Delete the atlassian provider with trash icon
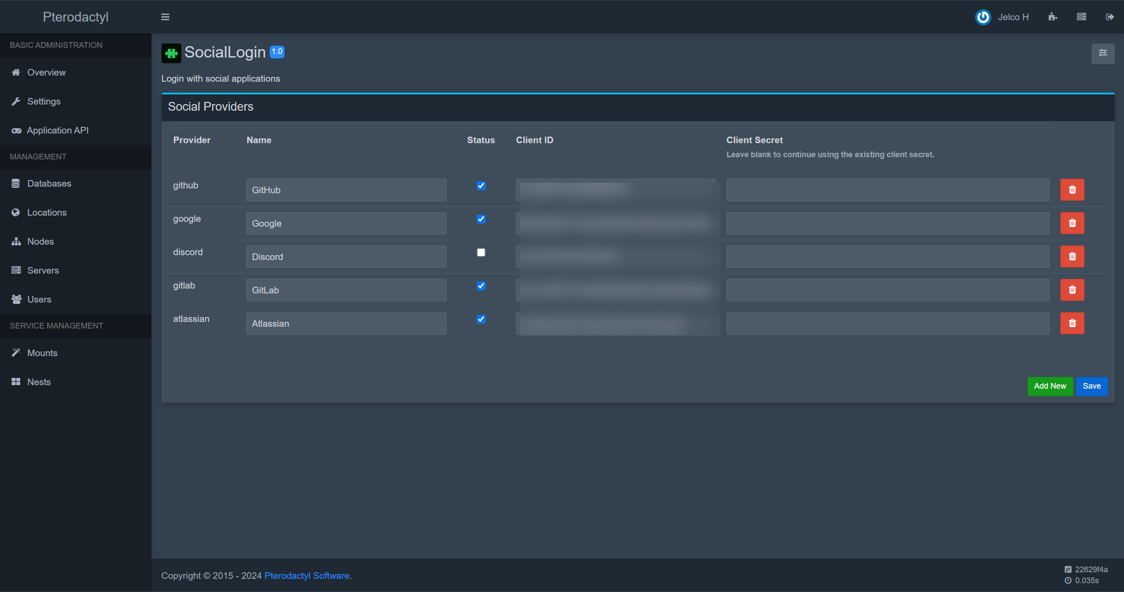Image resolution: width=1124 pixels, height=592 pixels. pyautogui.click(x=1072, y=323)
